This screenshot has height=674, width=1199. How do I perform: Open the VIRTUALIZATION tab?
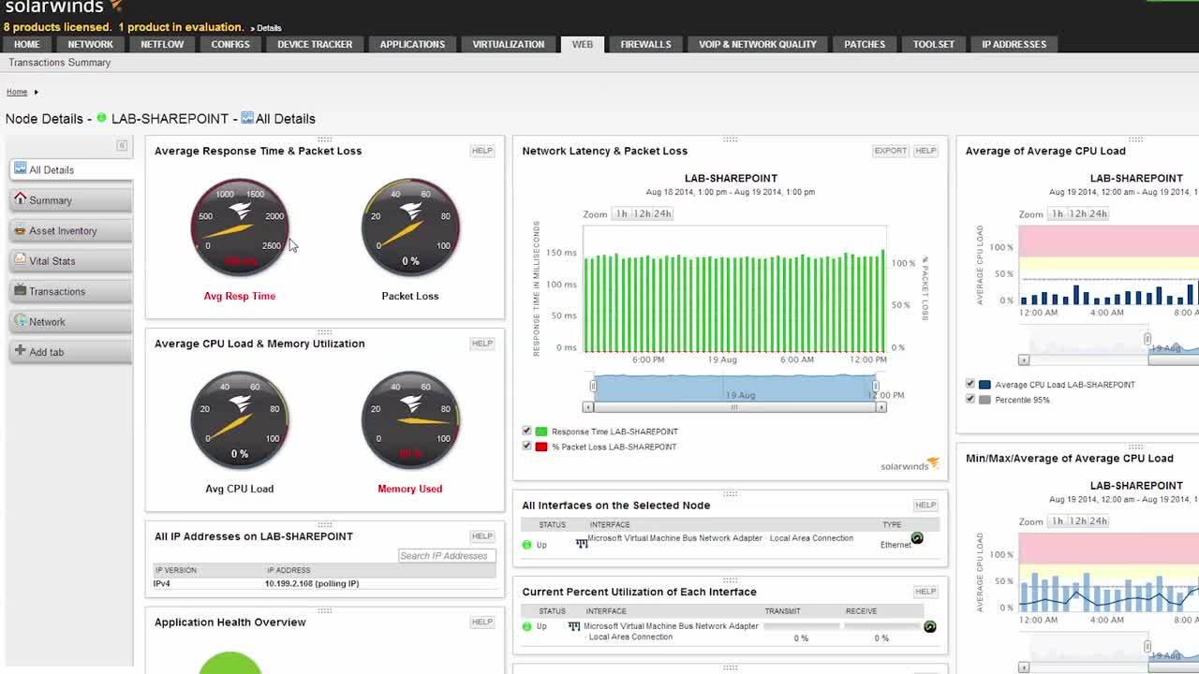[508, 43]
